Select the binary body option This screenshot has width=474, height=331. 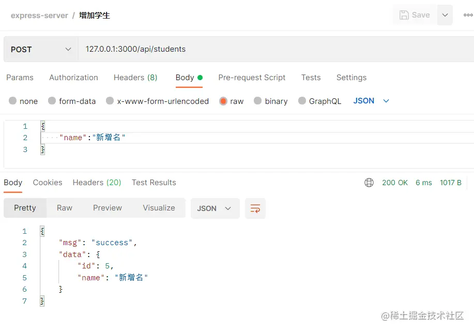click(257, 101)
